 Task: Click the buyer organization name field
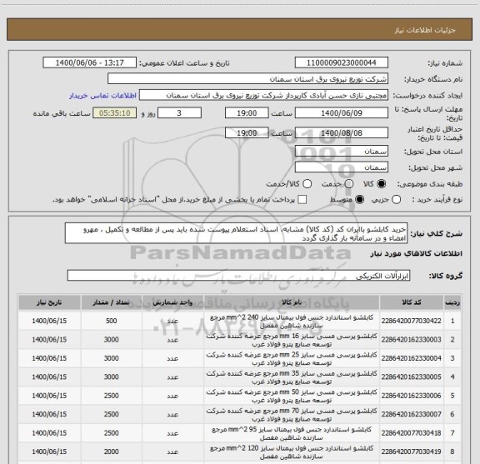[x=248, y=79]
